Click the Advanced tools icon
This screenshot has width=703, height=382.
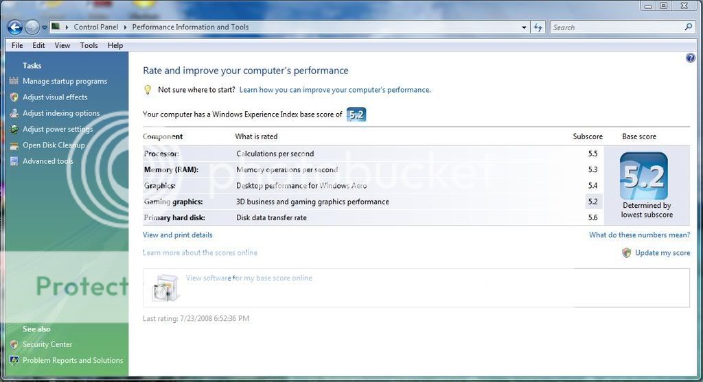(x=14, y=161)
